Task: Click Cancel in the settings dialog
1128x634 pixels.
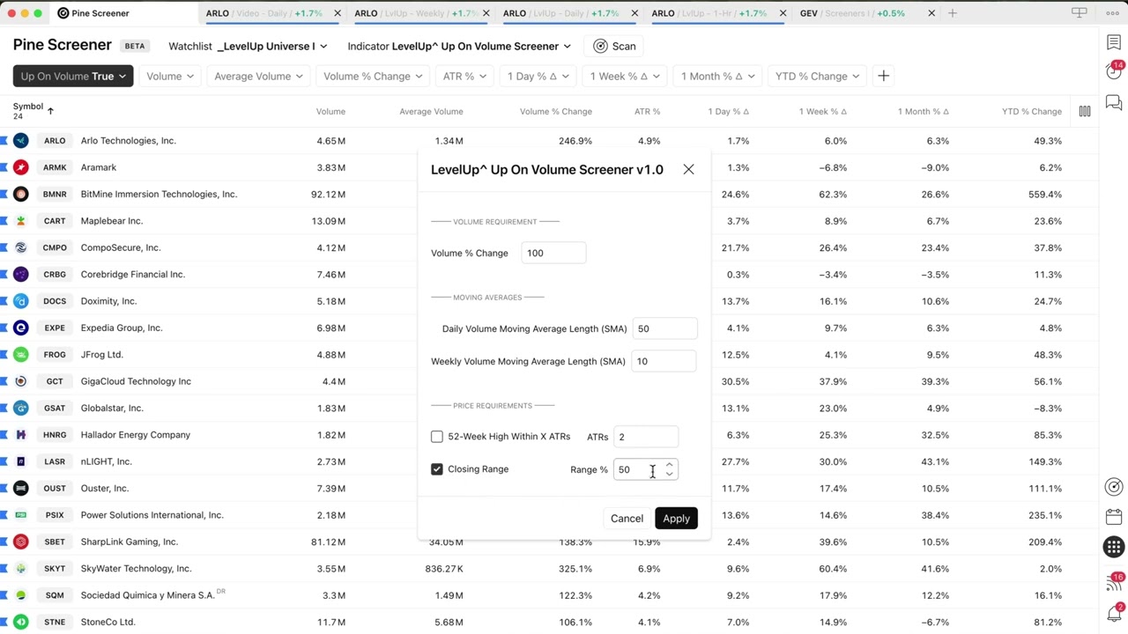Action: [627, 519]
